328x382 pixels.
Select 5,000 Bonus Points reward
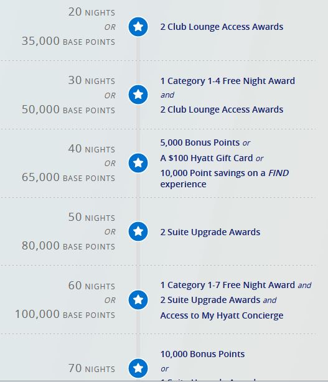click(x=200, y=142)
